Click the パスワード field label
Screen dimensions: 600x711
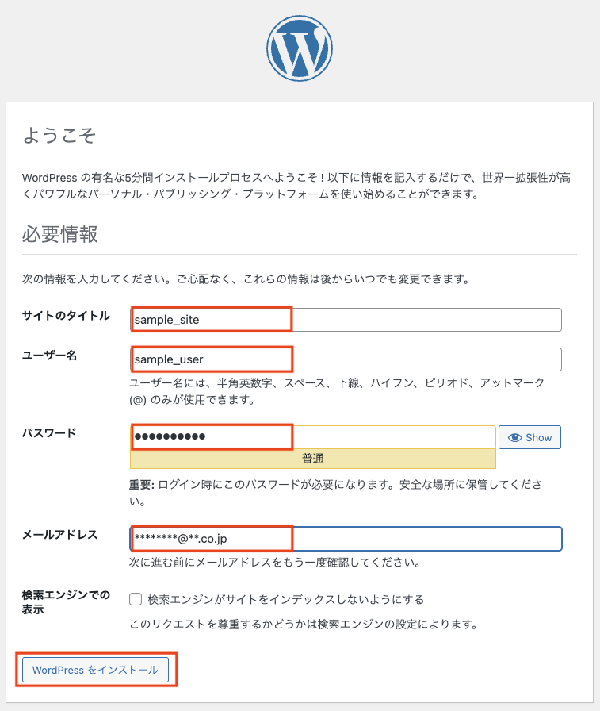pos(49,433)
